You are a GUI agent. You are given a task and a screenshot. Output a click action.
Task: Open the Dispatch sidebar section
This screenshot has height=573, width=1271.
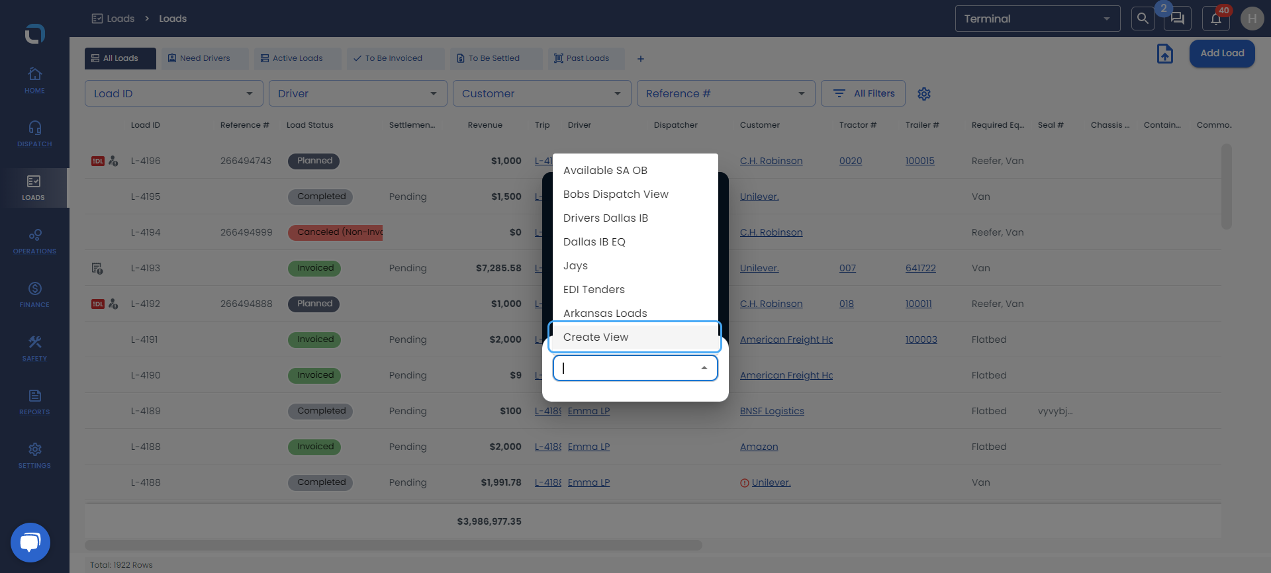(x=34, y=134)
